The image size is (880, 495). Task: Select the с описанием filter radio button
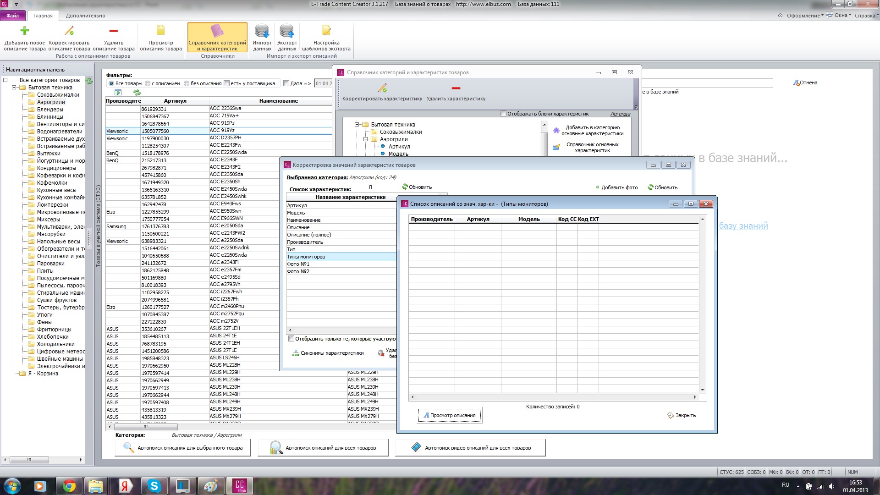[x=148, y=83]
